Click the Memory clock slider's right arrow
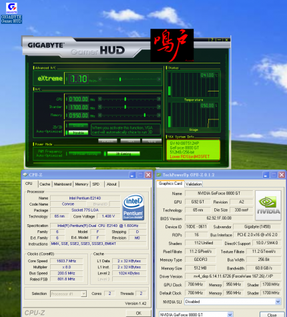287x317 pixels. pyautogui.click(x=159, y=115)
